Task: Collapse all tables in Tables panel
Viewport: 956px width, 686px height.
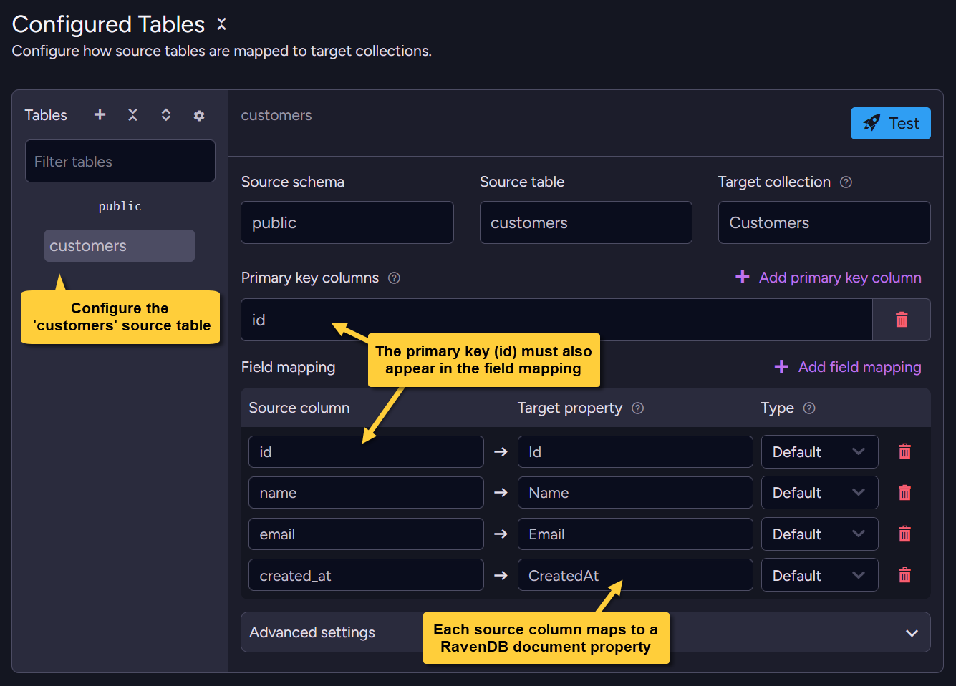Action: pyautogui.click(x=132, y=114)
